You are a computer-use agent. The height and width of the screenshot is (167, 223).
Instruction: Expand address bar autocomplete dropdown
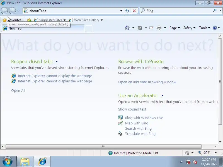pyautogui.click(x=121, y=11)
